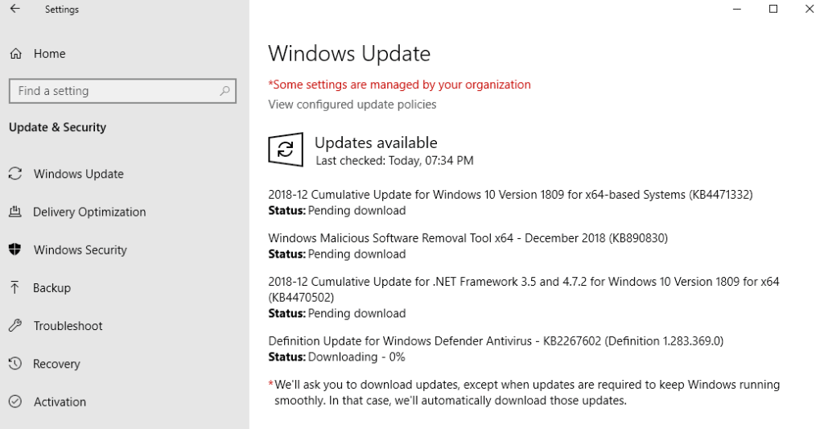Click the Windows Security shield icon
824x429 pixels.
click(15, 250)
